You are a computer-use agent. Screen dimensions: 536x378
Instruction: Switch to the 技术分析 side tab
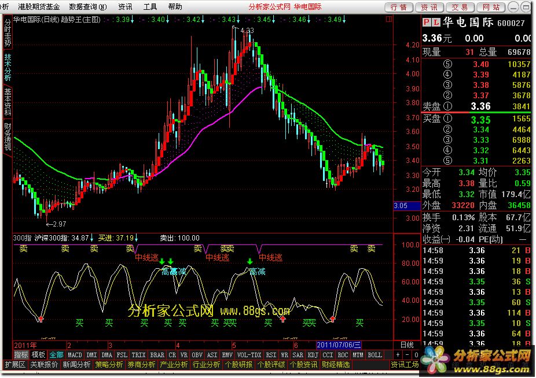[x=8, y=67]
